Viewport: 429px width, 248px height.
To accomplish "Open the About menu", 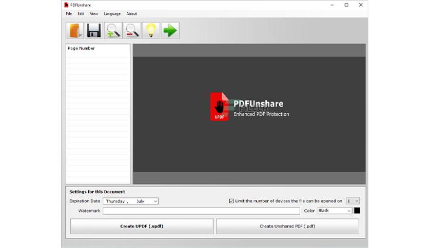I will pyautogui.click(x=131, y=14).
